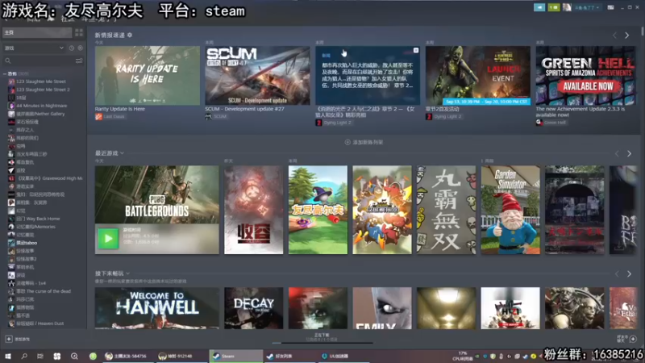The width and height of the screenshot is (645, 363).
Task: Select Gravewood High in game list
Action: pos(45,178)
